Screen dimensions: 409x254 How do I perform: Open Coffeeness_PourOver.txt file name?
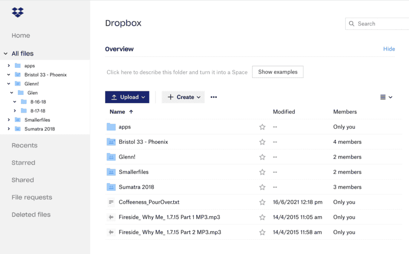point(149,202)
